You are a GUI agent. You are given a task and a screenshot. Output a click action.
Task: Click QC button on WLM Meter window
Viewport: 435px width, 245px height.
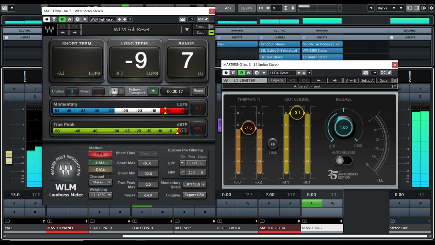[x=200, y=19]
